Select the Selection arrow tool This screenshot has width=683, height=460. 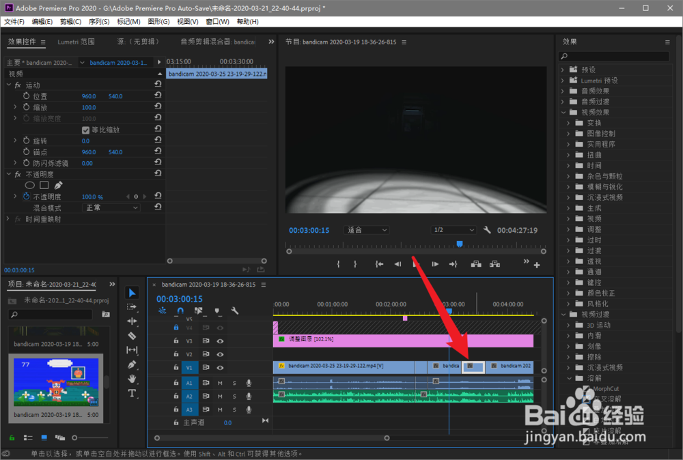pyautogui.click(x=132, y=293)
